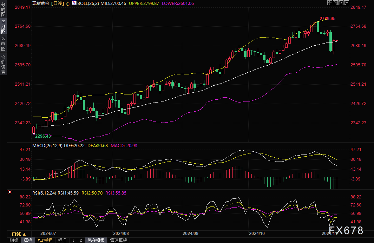The image size is (374, 243).
Task: Toggle the VIP指标 option
Action: 45,240
